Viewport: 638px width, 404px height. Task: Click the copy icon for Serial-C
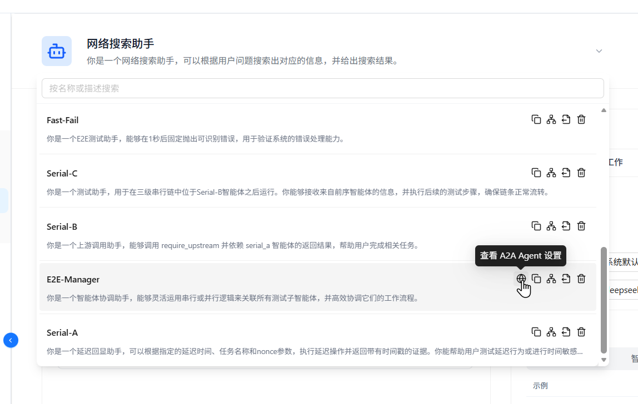tap(536, 173)
